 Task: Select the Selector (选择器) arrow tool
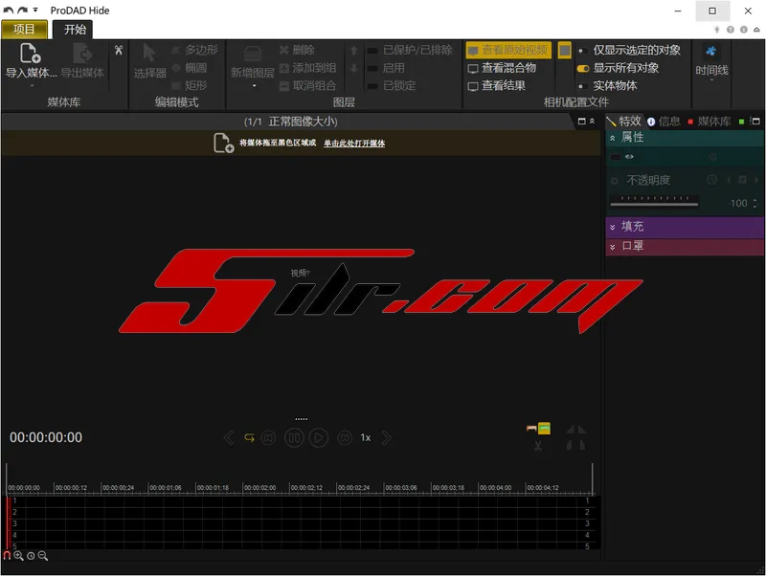(149, 53)
